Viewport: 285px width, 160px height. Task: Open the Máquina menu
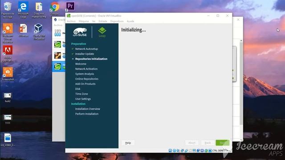[x=84, y=21]
